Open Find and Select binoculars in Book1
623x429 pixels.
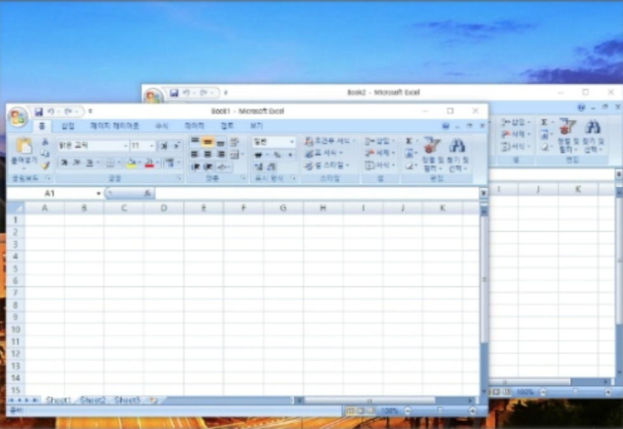[457, 155]
